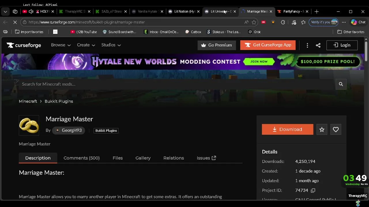The image size is (369, 207).
Task: Open Import favorites bookmark
Action: (29, 32)
